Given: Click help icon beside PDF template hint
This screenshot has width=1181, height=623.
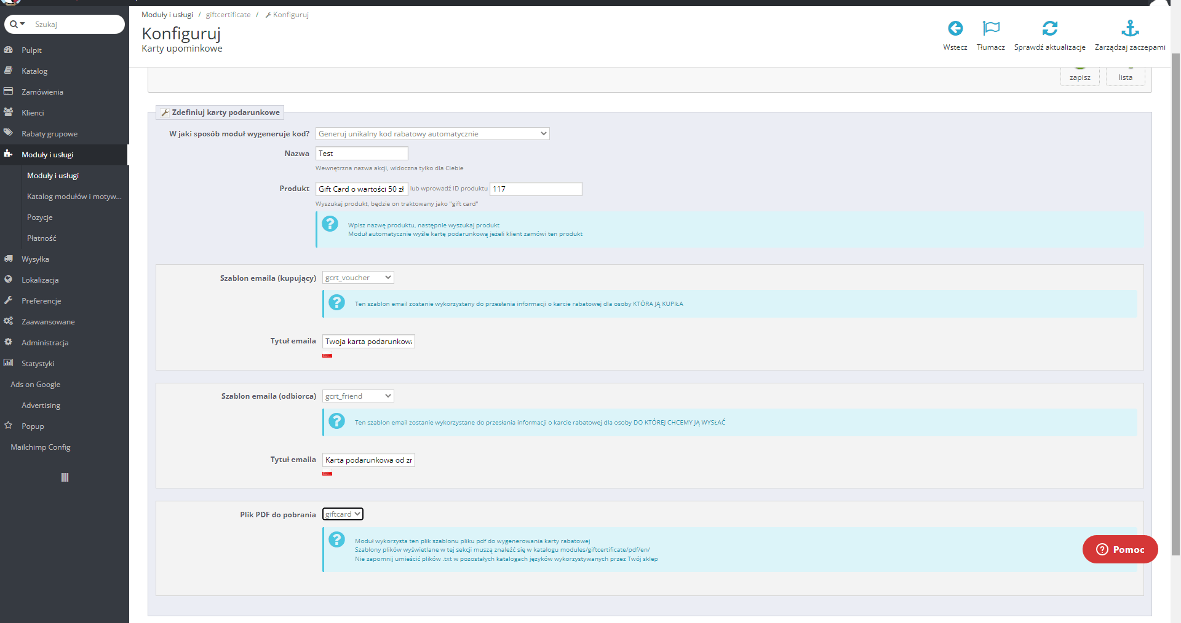Looking at the screenshot, I should pyautogui.click(x=336, y=539).
